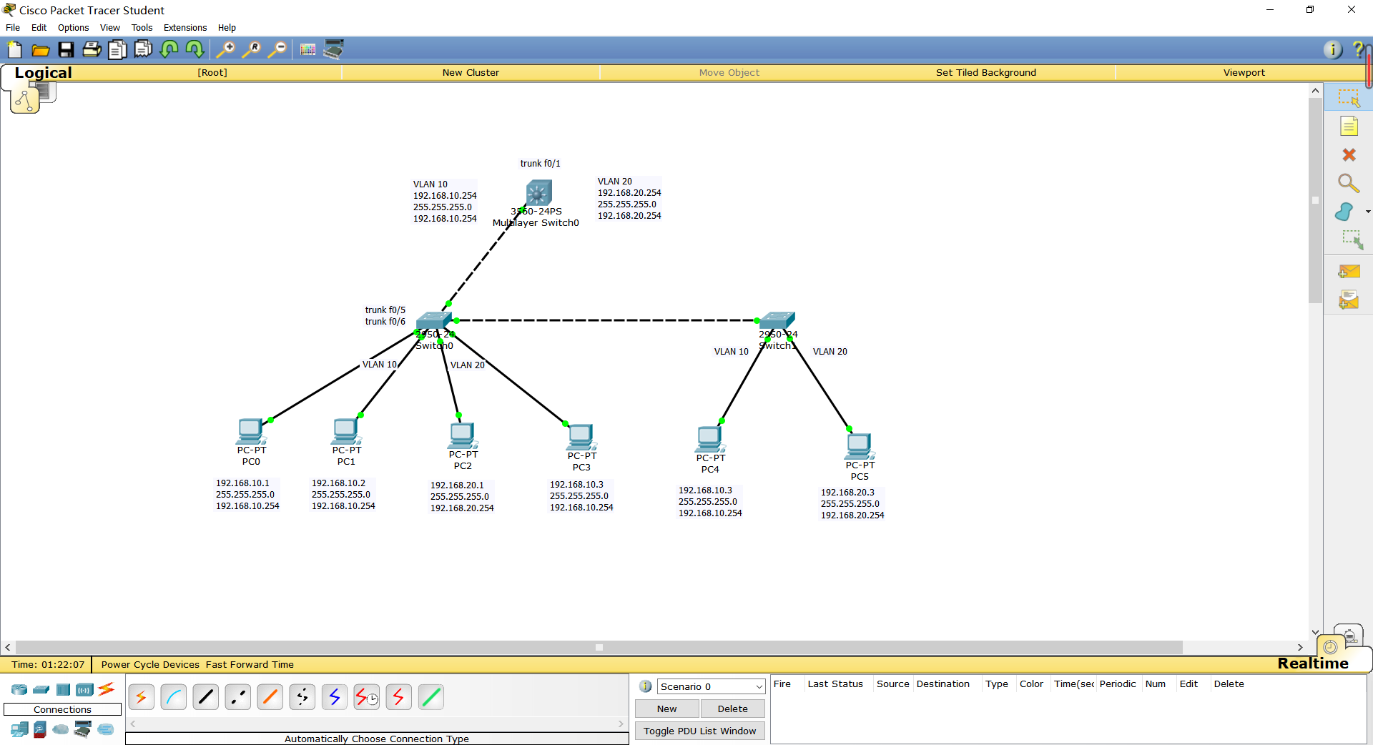Viewport: 1373px width, 745px height.
Task: Expand the Draw shape tool arrow
Action: [x=1368, y=212]
